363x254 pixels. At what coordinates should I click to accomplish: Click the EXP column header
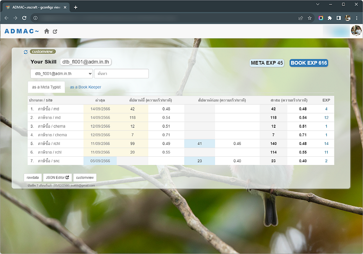(326, 100)
